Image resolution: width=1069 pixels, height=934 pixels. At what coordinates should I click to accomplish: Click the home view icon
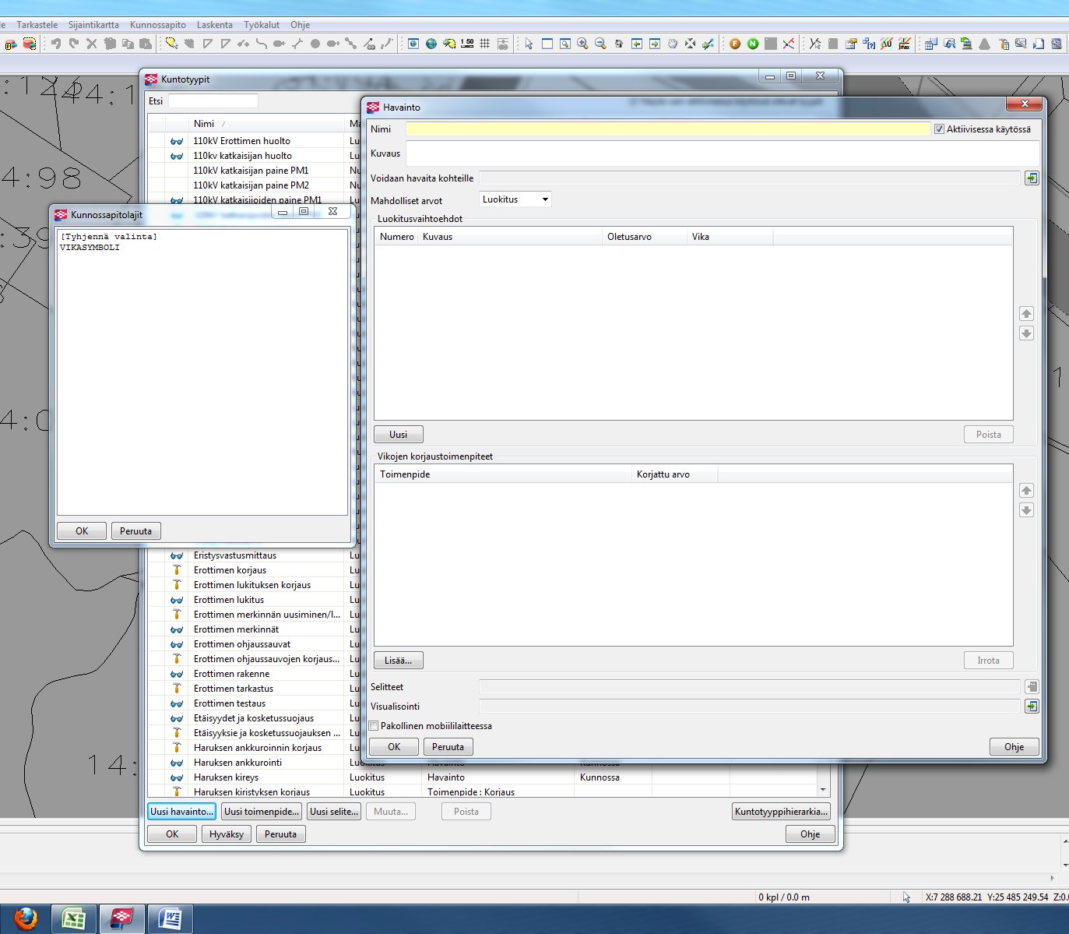click(x=619, y=44)
